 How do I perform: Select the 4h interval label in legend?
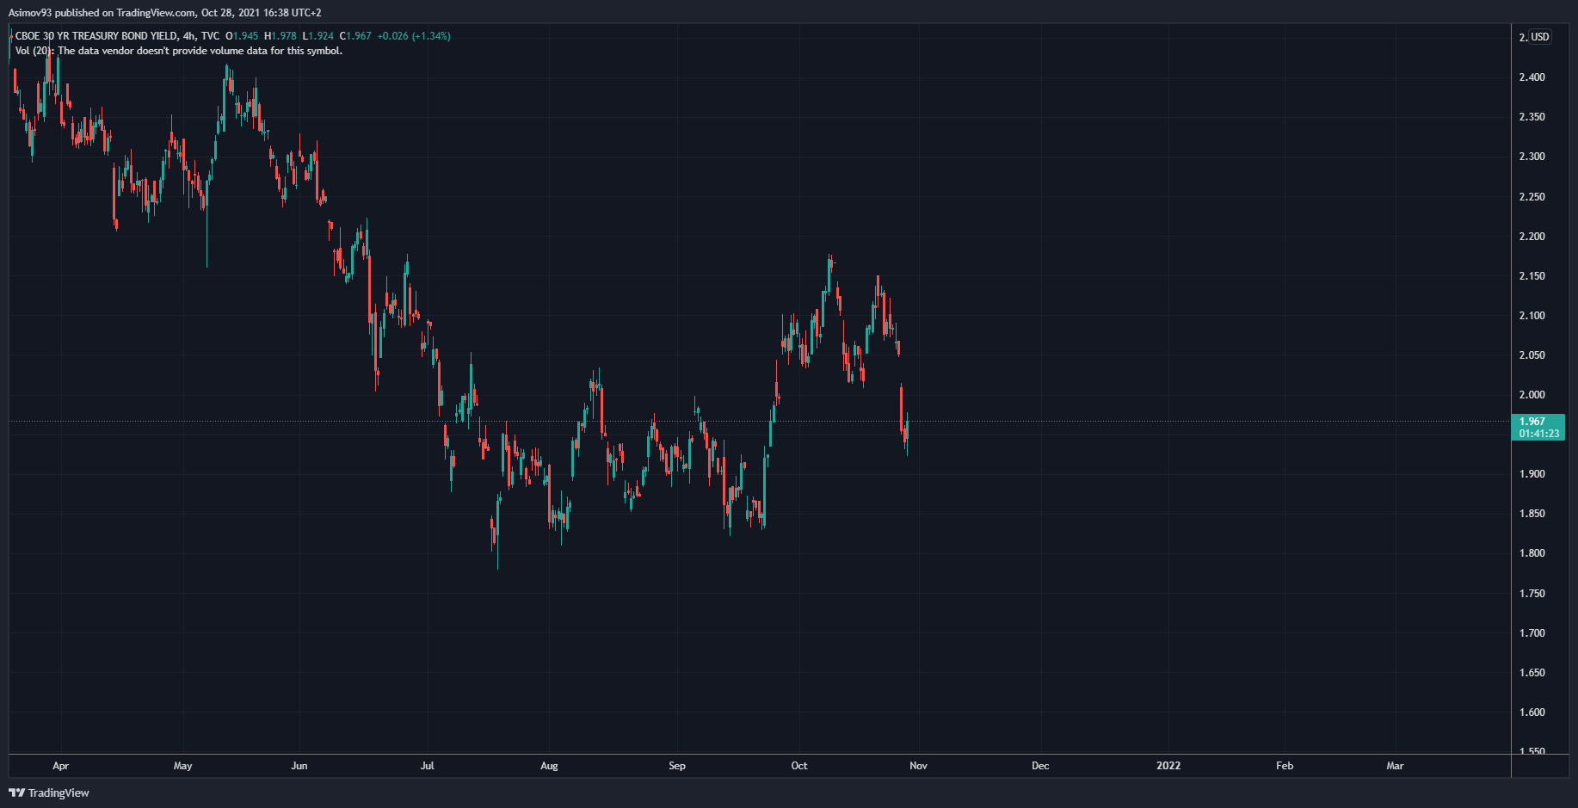pos(188,36)
